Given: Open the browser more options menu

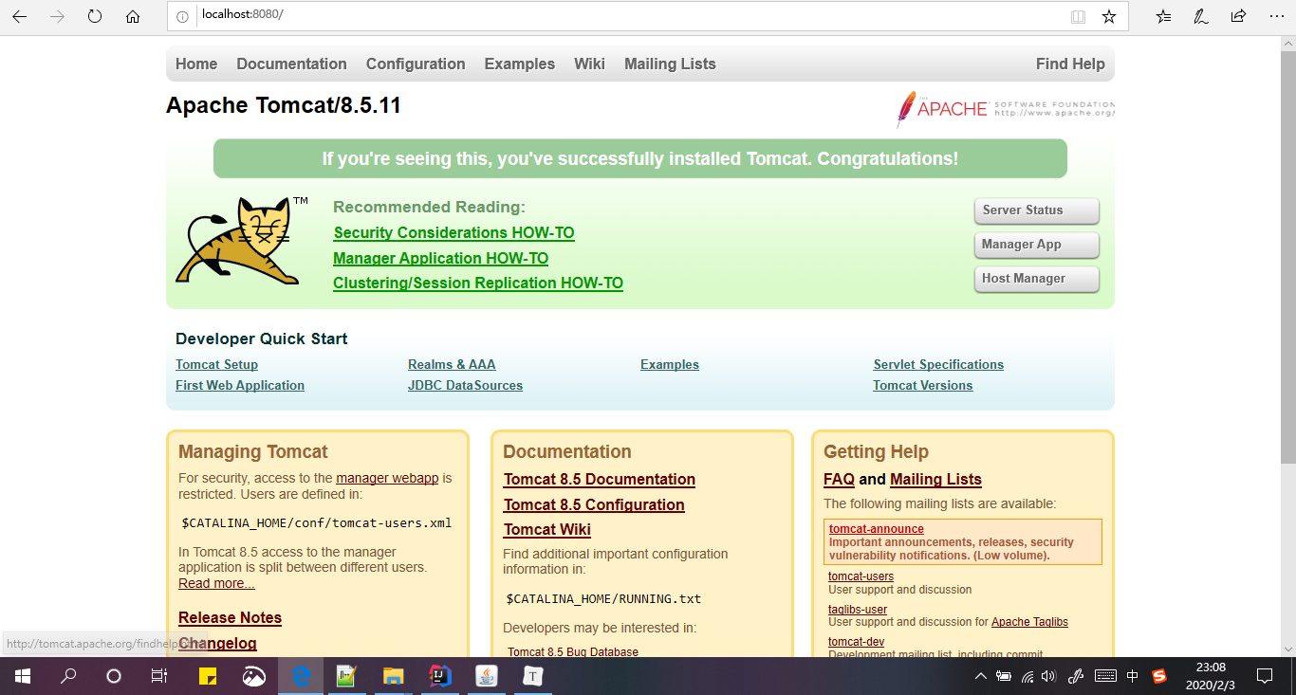Looking at the screenshot, I should [1276, 16].
